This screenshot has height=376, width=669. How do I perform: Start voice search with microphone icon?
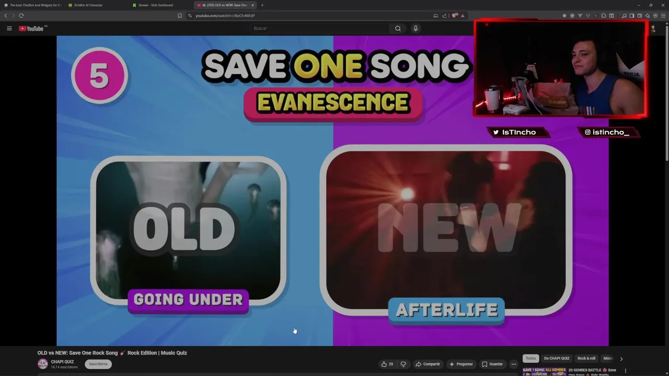click(416, 28)
